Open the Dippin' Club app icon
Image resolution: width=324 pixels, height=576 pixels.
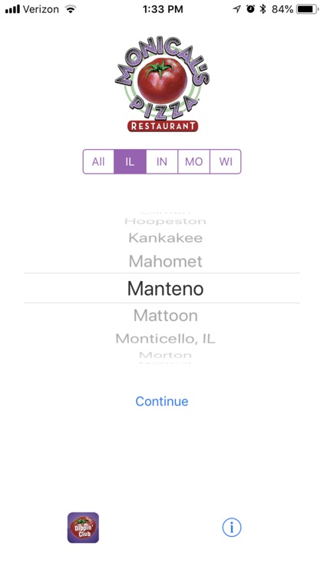(x=83, y=528)
